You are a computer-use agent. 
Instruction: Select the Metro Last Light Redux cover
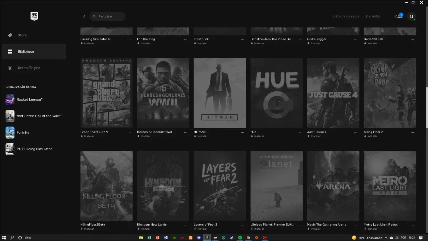pos(390,186)
